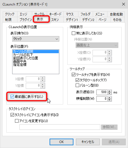Pick 前回表示した位置 in the list

pyautogui.click(x=36, y=58)
